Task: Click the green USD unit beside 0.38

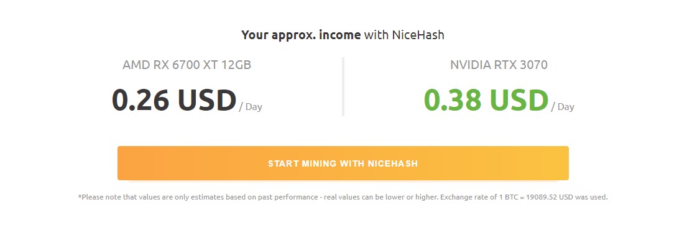Action: pyautogui.click(x=519, y=99)
